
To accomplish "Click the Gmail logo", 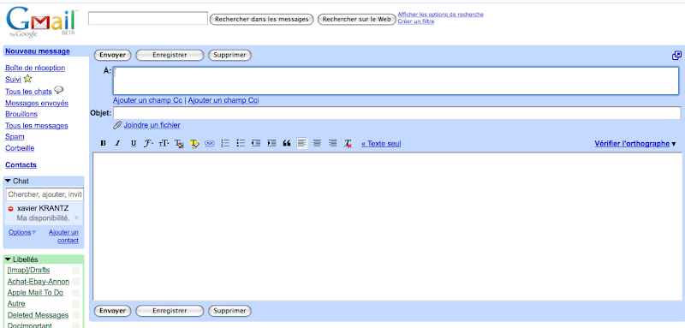I will pos(41,21).
